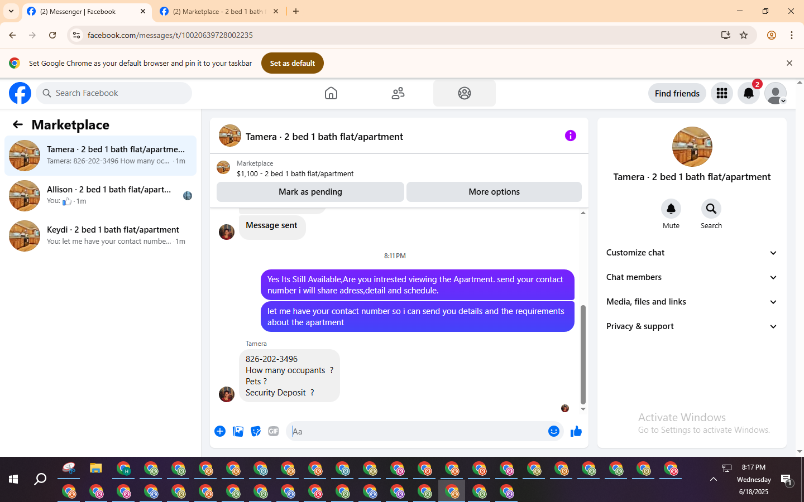Open the account profile avatar menu
The height and width of the screenshot is (502, 804).
click(776, 93)
